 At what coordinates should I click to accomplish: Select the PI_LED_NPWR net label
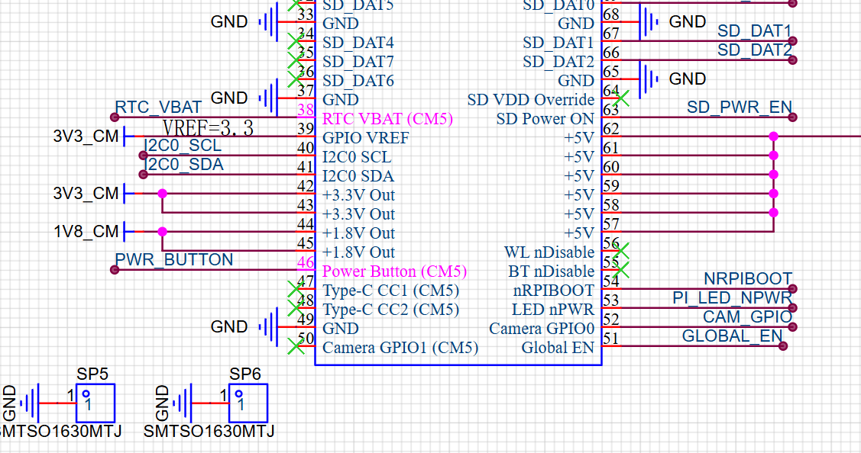pos(733,298)
